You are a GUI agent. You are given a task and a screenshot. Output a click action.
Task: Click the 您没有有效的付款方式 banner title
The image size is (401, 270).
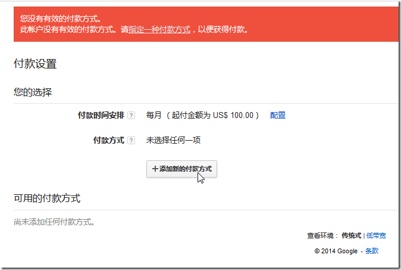pyautogui.click(x=61, y=18)
